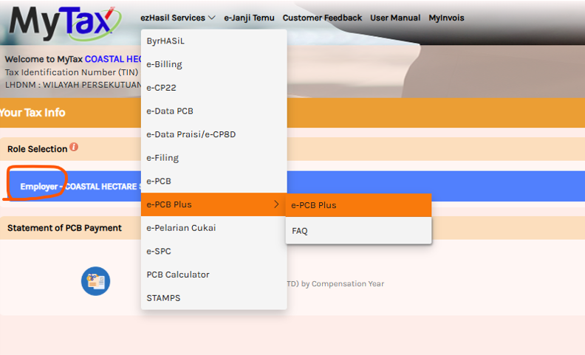
Task: Click the Role Selection heading
Action: click(38, 149)
